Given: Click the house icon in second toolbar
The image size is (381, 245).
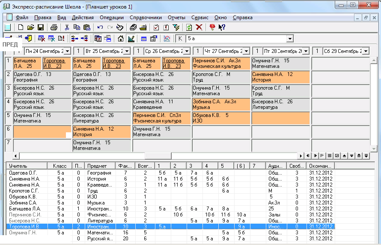Looking at the screenshot, I should coord(121,38).
